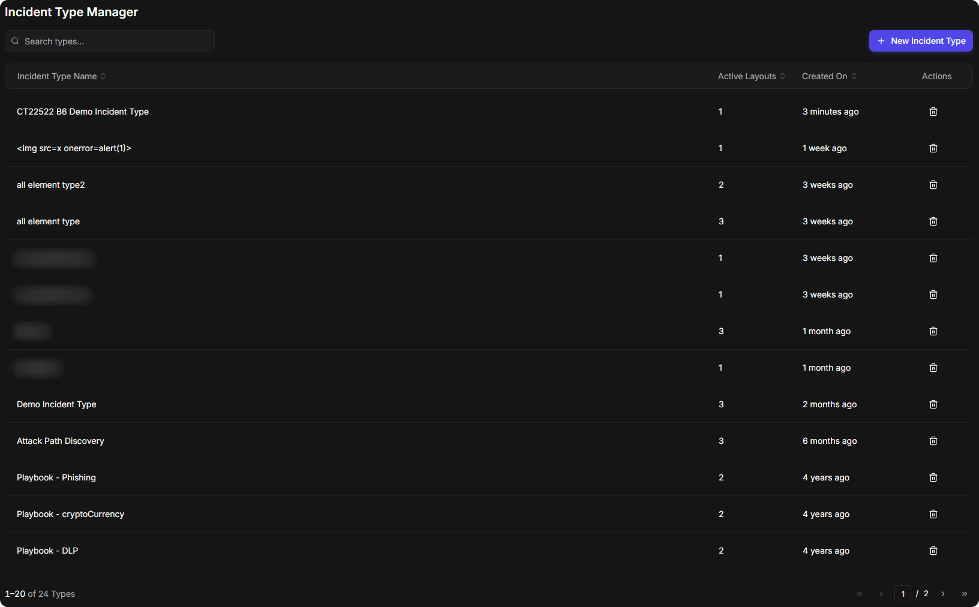Remove Playbook - Phishing using trash icon
This screenshot has height=607, width=979.
tap(933, 477)
